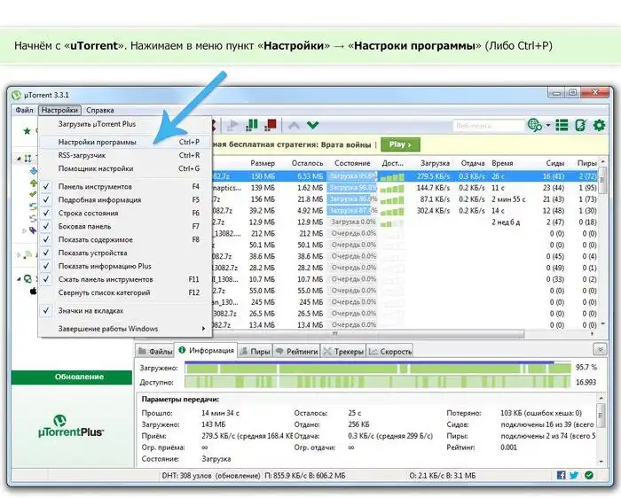Image resolution: width=621 pixels, height=498 pixels.
Task: Choose 'RSS-загрузчик' from the menu
Action: point(124,155)
